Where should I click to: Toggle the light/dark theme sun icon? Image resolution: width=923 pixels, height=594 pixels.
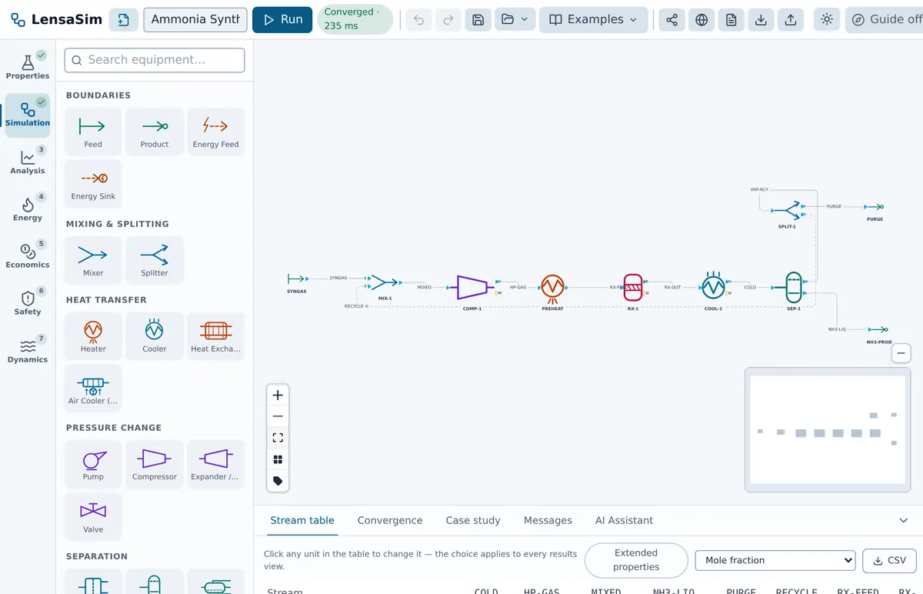(x=827, y=20)
